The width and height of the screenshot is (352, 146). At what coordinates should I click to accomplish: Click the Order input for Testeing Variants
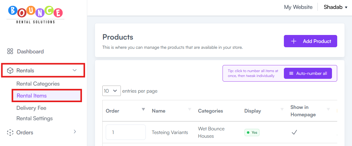click(126, 132)
